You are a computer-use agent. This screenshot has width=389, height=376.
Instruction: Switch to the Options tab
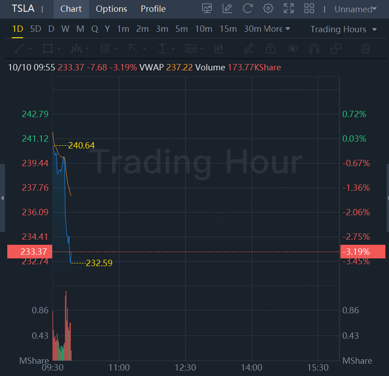(111, 9)
